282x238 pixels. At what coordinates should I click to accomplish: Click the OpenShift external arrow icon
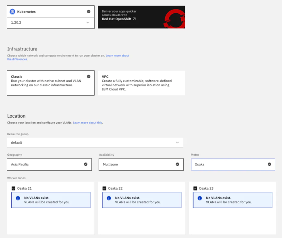click(x=134, y=19)
